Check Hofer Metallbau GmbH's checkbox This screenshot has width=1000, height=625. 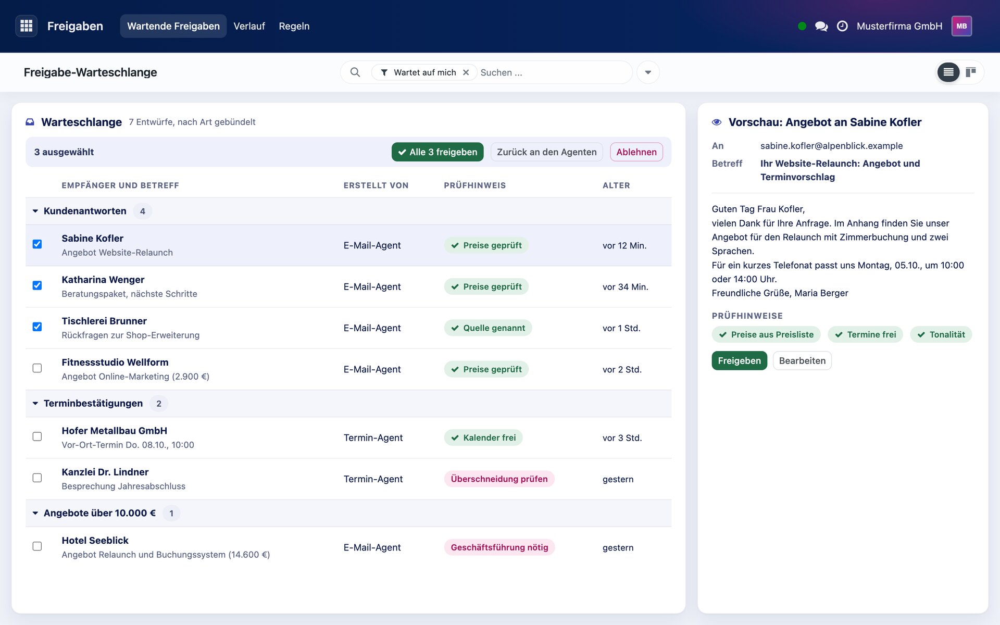click(37, 436)
